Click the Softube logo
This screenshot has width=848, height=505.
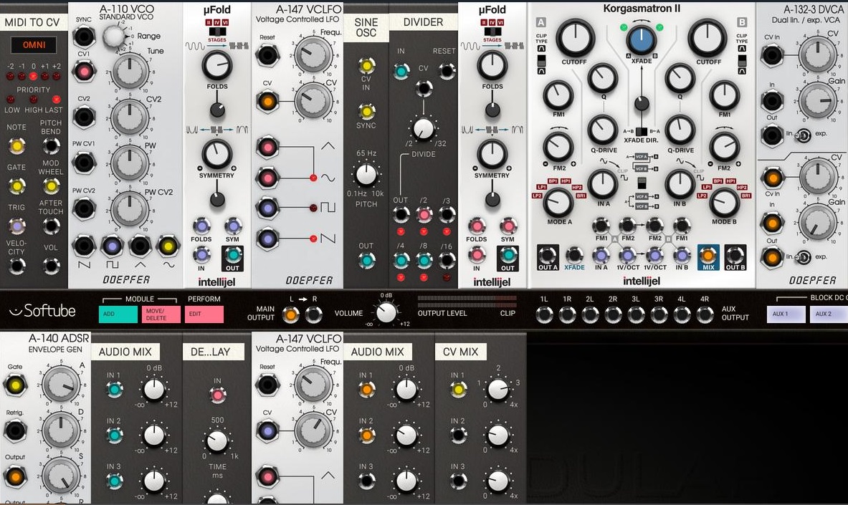(x=42, y=311)
